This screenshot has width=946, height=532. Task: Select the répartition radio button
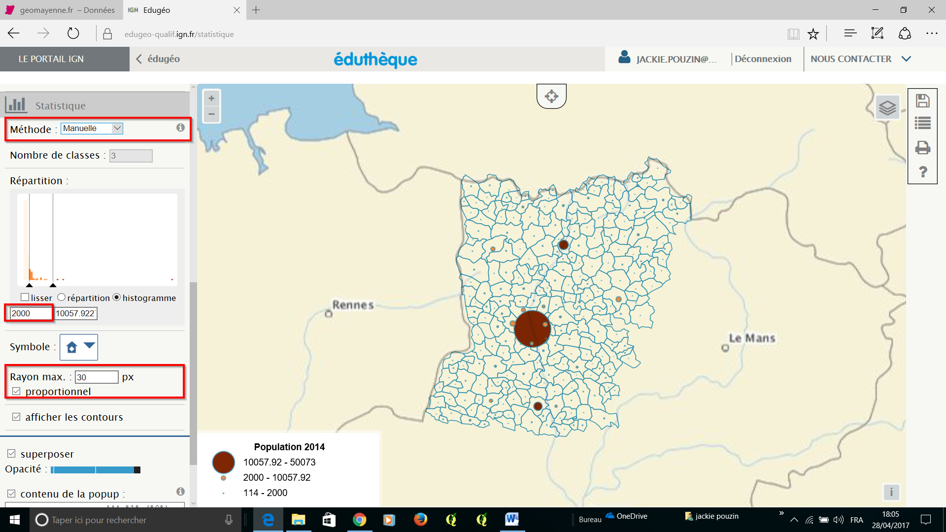[62, 298]
